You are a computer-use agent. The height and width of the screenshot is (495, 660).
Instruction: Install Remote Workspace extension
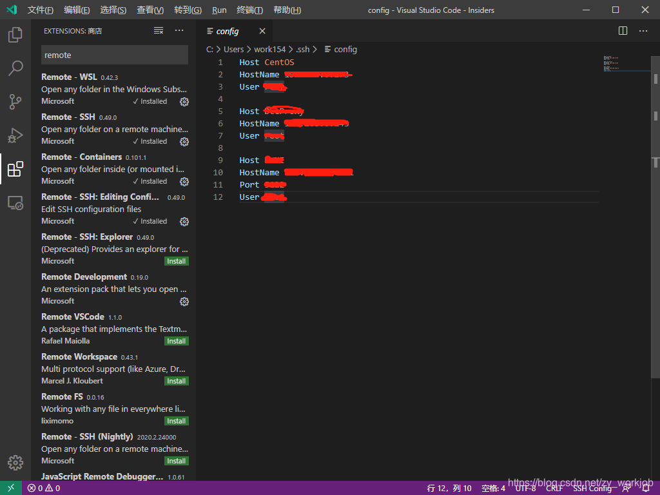177,382
